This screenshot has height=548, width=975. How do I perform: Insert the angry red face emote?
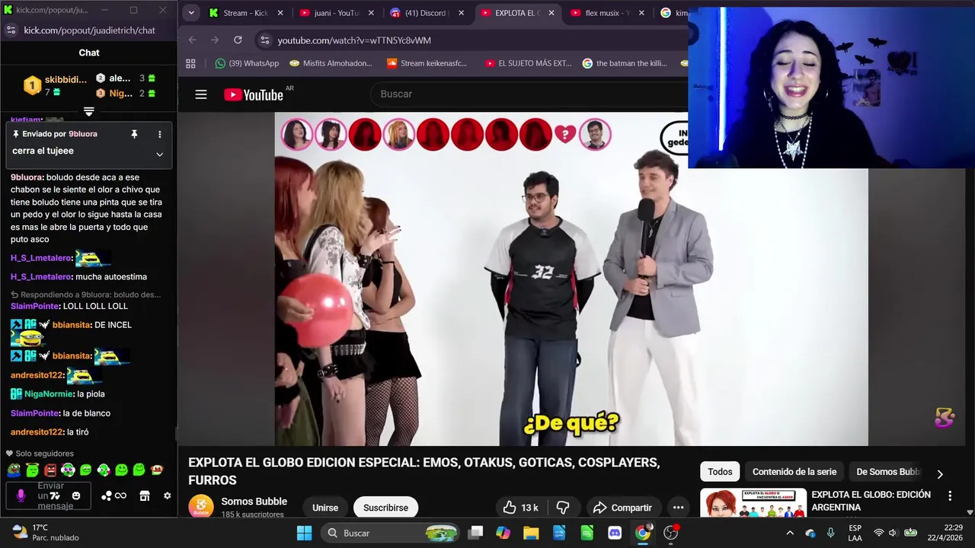[x=50, y=470]
